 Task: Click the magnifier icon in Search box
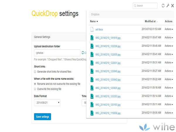[x=135, y=6]
